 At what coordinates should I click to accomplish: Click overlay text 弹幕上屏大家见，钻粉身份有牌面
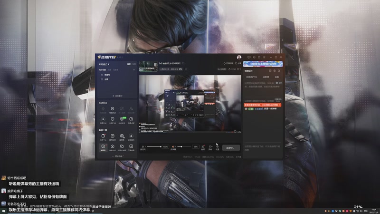(38, 197)
